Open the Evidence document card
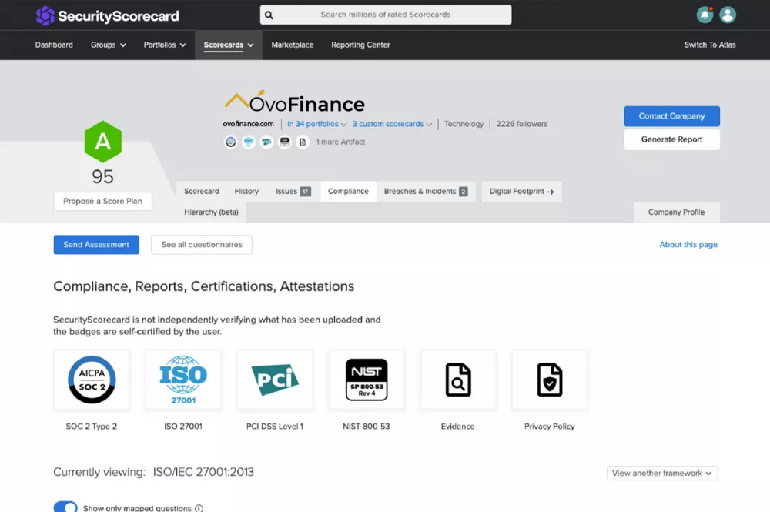The width and height of the screenshot is (770, 512). pyautogui.click(x=458, y=380)
